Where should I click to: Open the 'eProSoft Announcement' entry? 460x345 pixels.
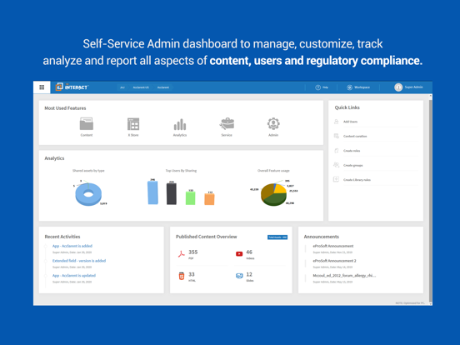333,246
